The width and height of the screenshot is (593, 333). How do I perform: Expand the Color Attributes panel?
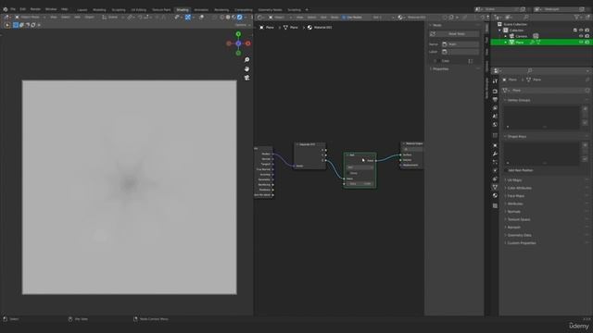[x=519, y=188]
